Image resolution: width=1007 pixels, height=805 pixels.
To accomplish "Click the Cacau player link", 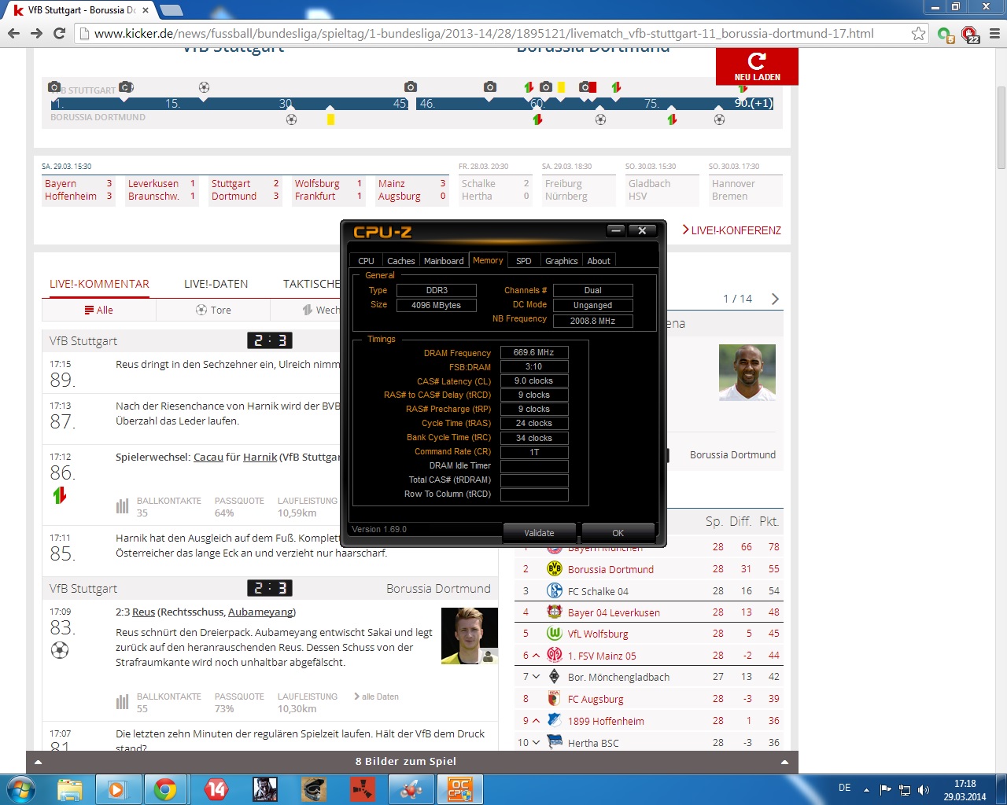I will pyautogui.click(x=208, y=457).
